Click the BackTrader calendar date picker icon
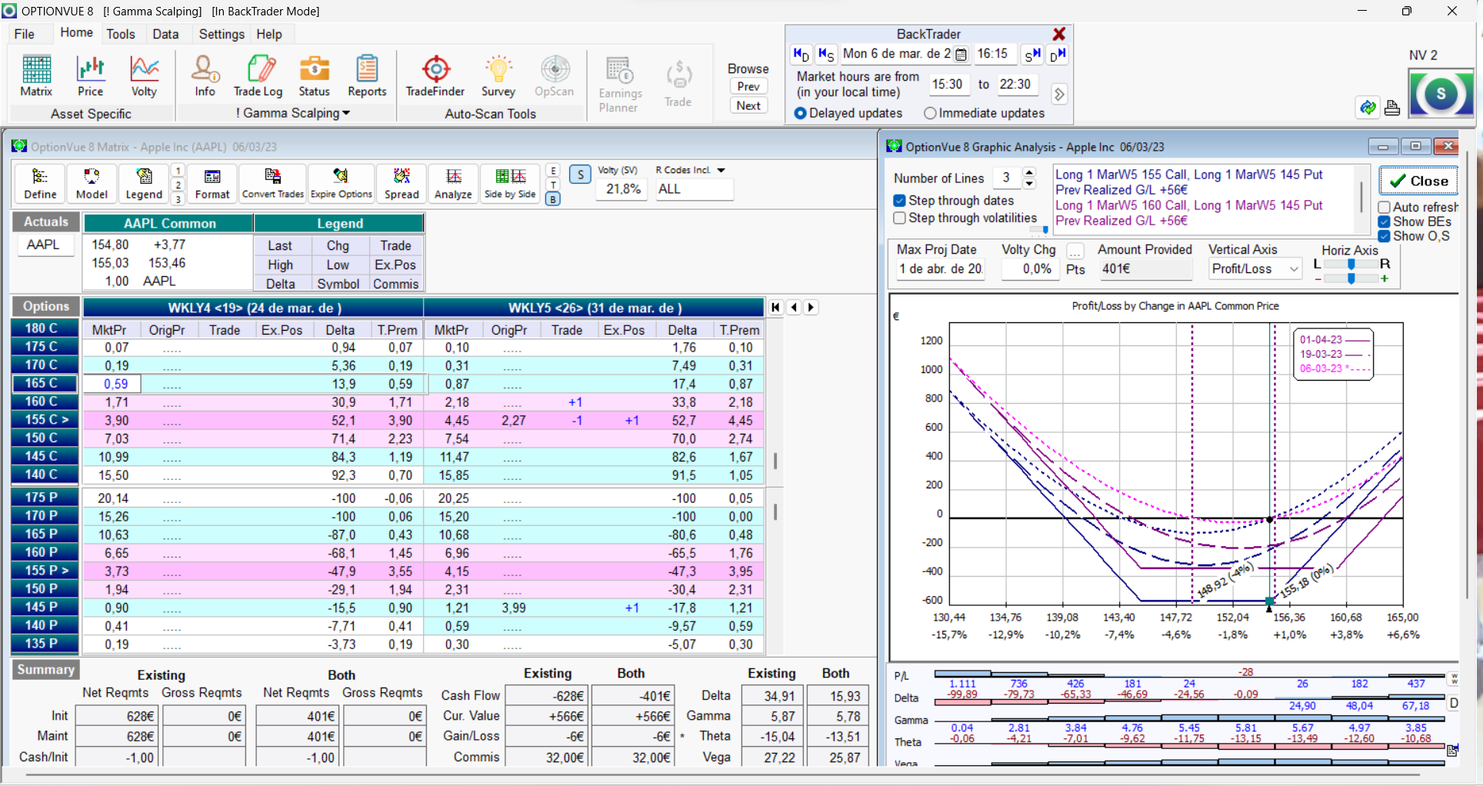The height and width of the screenshot is (786, 1483). (x=961, y=54)
